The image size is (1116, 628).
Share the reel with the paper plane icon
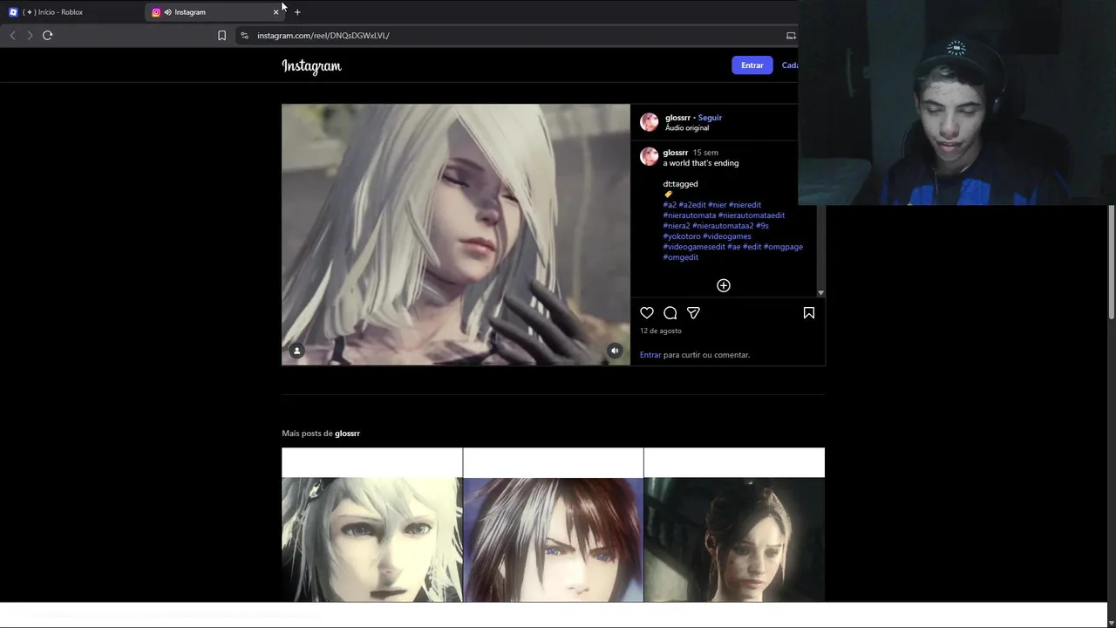693,313
